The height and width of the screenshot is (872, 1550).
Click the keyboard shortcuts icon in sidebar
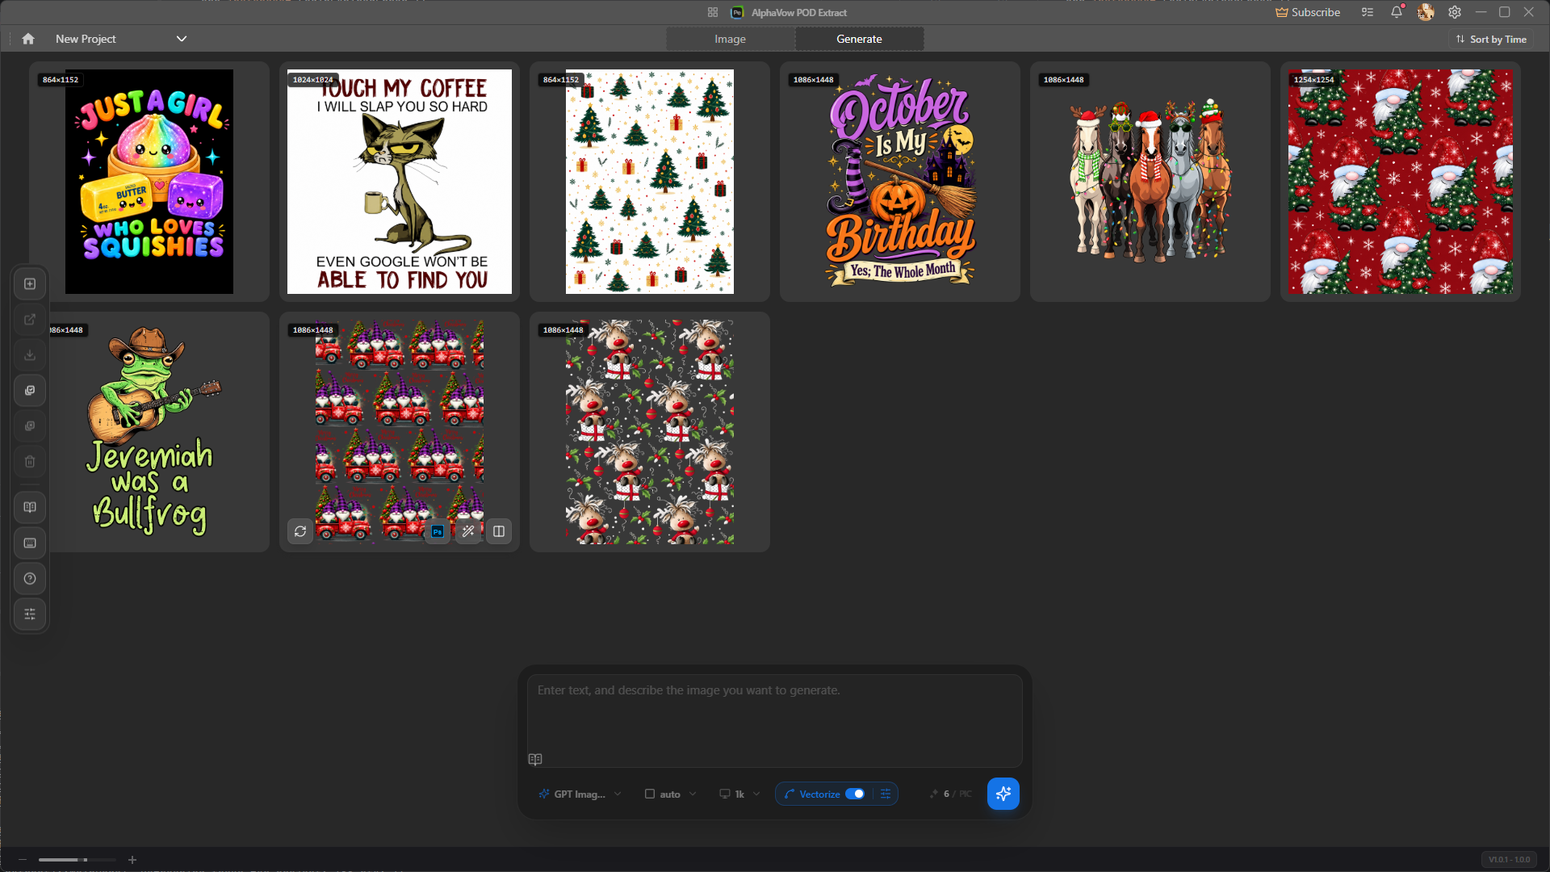30,543
